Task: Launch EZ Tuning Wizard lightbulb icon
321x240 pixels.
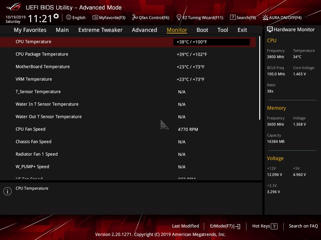Action: tap(179, 17)
